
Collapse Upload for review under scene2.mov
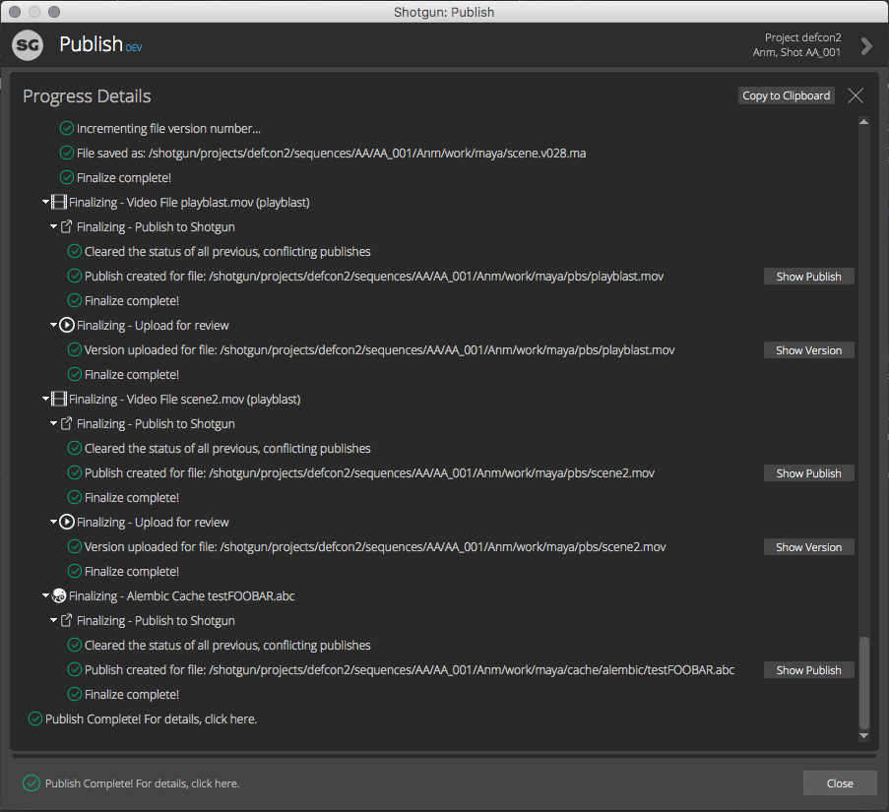[54, 522]
